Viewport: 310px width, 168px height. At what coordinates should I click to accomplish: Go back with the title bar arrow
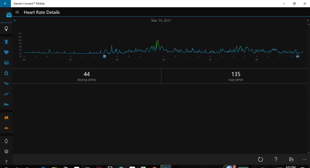[5, 3]
